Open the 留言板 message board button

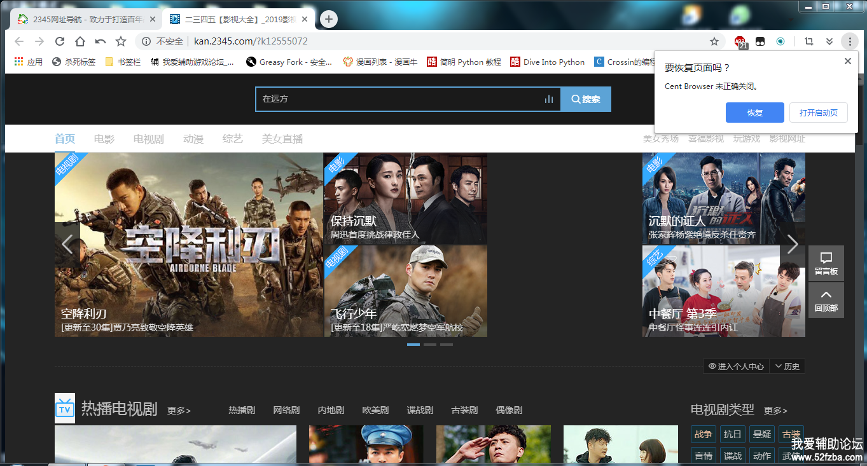[826, 263]
